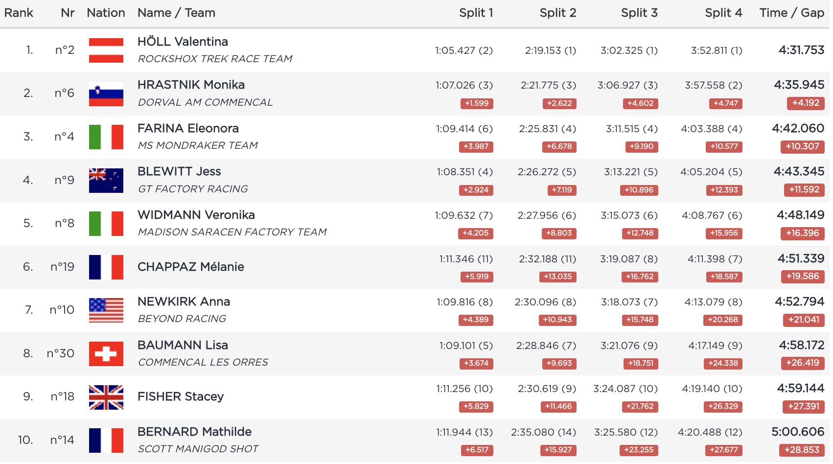Click the Austrian flag beside Höll Valentina
833x464 pixels.
(x=106, y=50)
